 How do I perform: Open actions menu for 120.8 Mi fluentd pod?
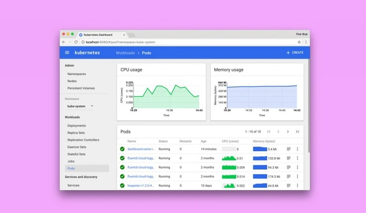click(297, 158)
